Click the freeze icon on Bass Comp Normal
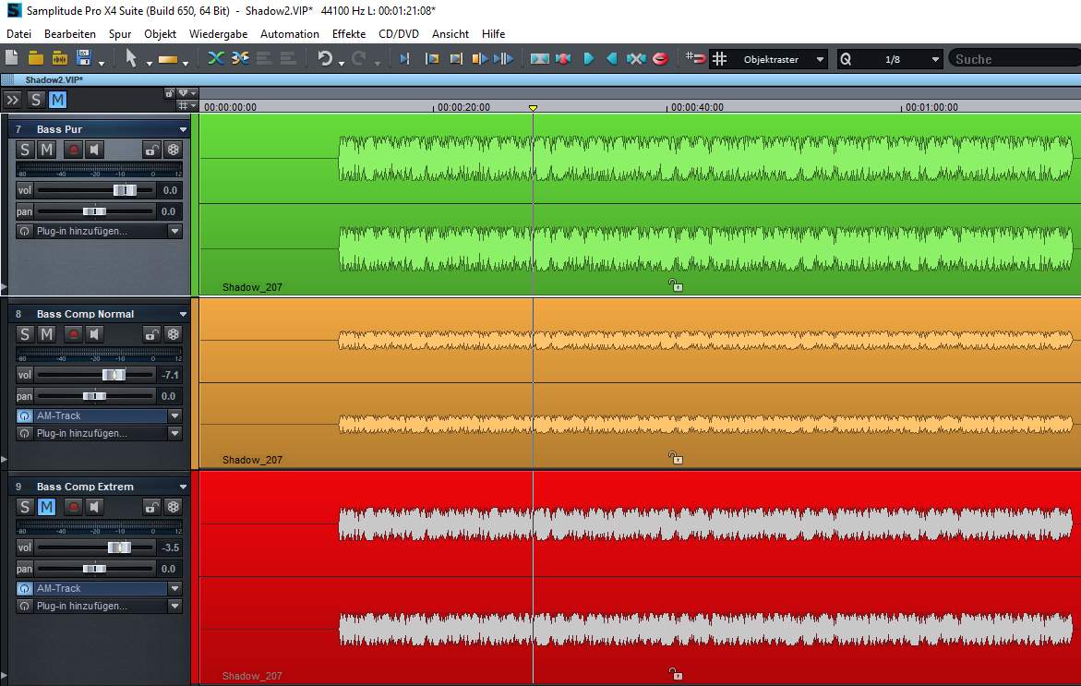The height and width of the screenshot is (686, 1081). point(173,334)
